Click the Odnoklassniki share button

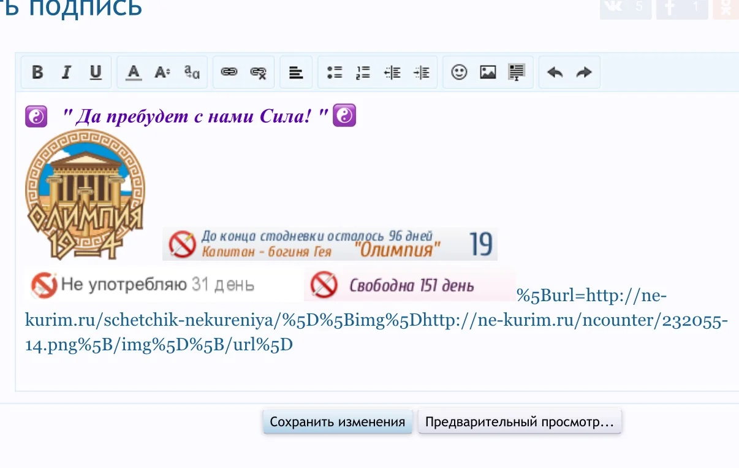pyautogui.click(x=726, y=8)
